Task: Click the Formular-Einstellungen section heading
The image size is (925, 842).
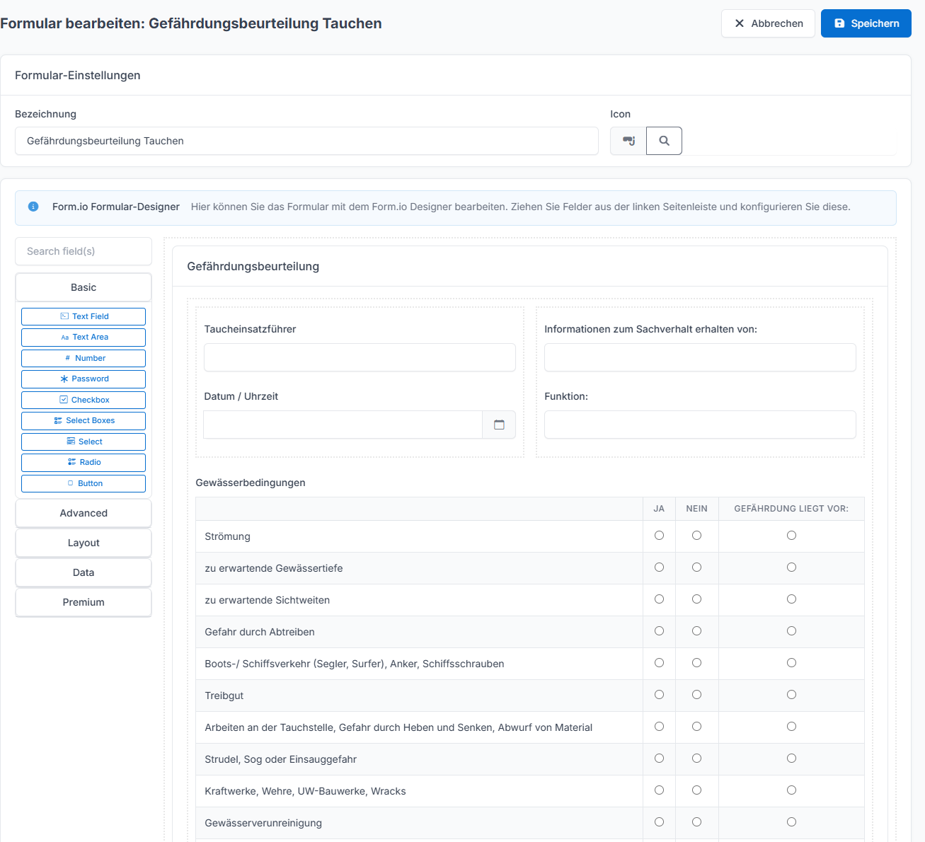Action: pos(78,75)
